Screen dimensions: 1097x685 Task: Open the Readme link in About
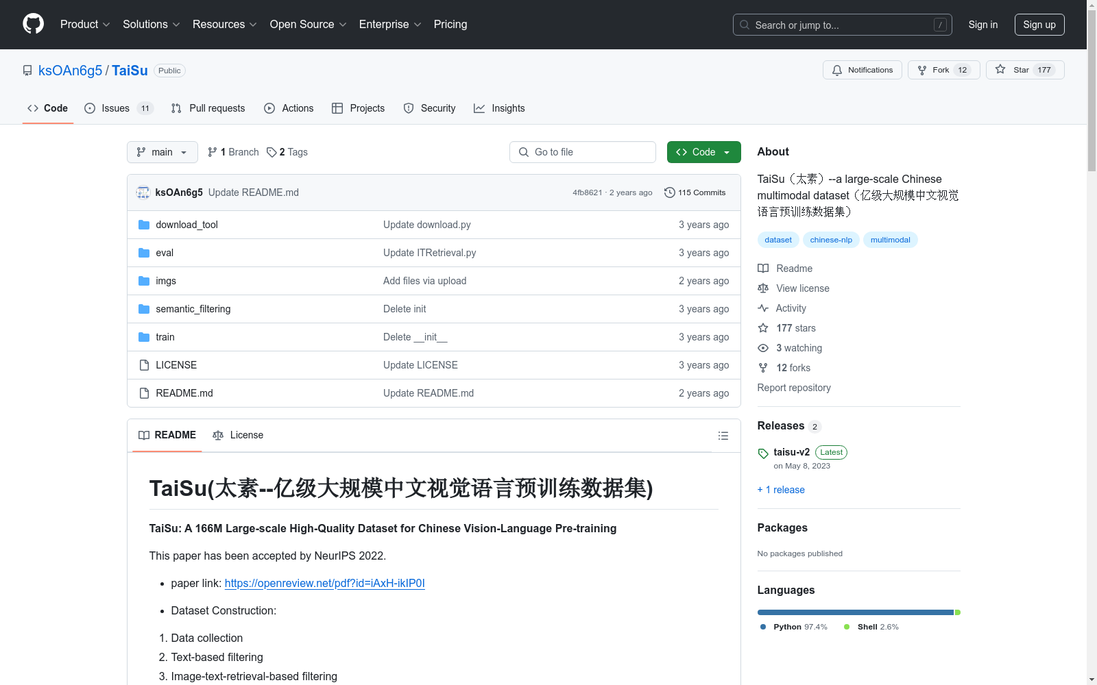(785, 269)
